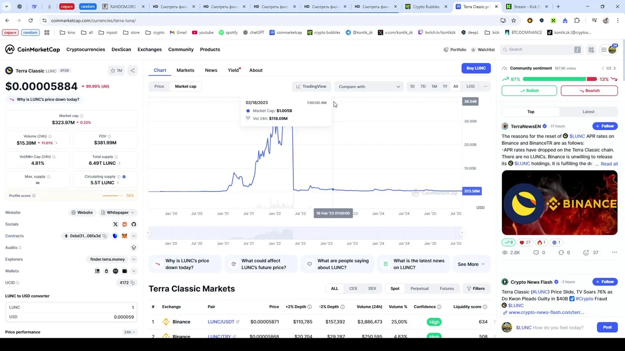The width and height of the screenshot is (625, 351).
Task: Open Binance flaming thumbnail image
Action: click(560, 203)
